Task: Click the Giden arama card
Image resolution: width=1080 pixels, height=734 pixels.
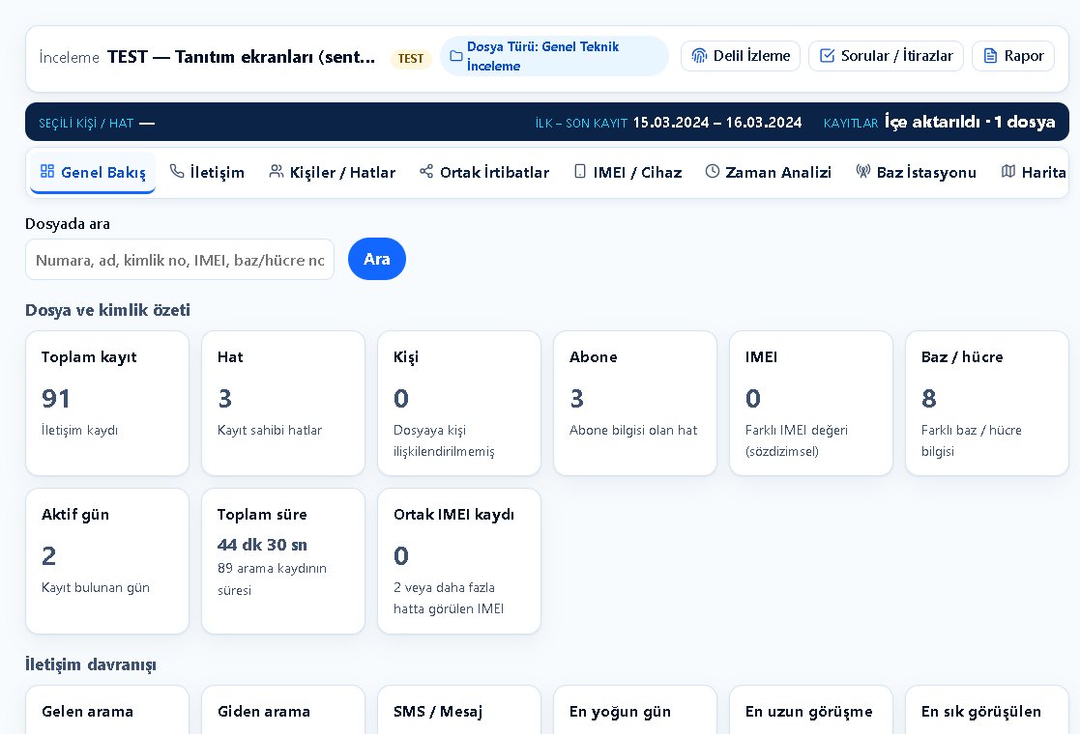Action: click(x=283, y=710)
